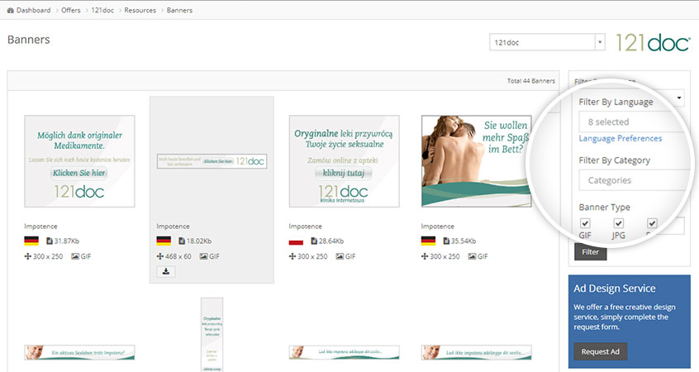Open the 121doc breadcrumb link
The width and height of the screenshot is (699, 372).
(102, 10)
